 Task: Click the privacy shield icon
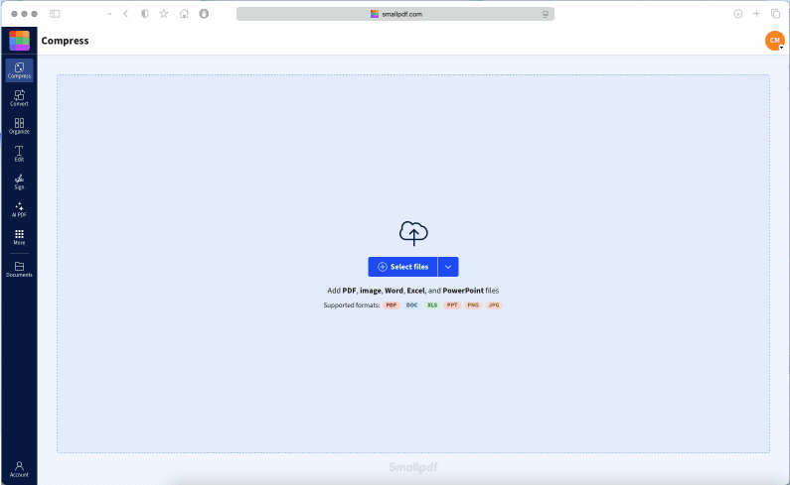click(x=145, y=14)
